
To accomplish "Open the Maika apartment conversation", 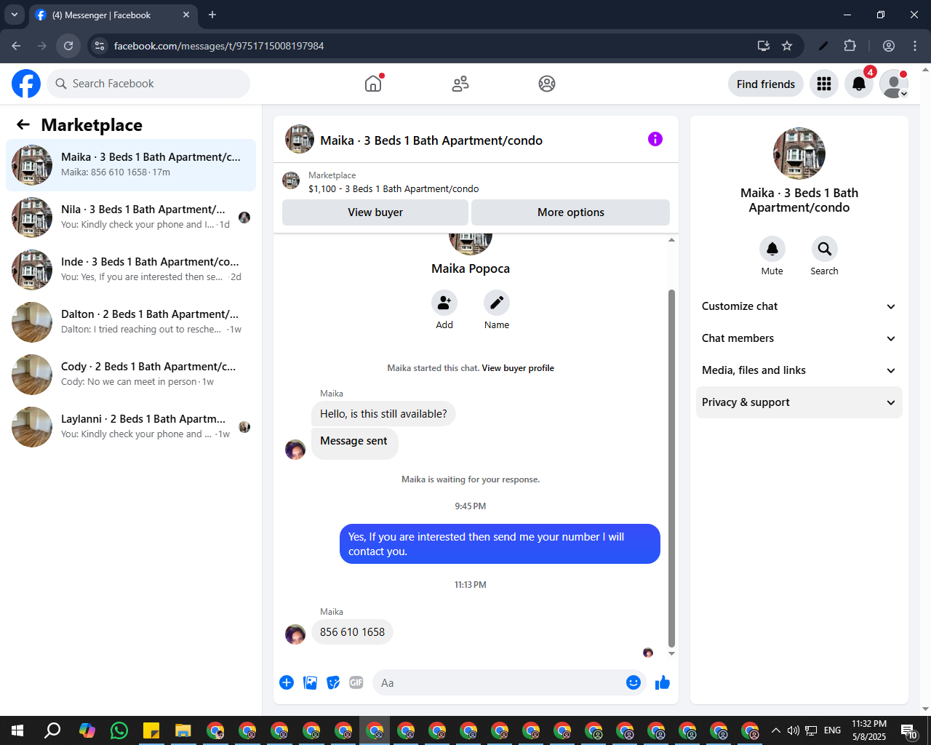I will pos(131,165).
